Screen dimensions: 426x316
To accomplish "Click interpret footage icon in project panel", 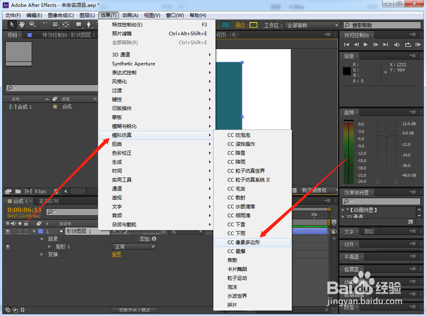I will (x=8, y=191).
